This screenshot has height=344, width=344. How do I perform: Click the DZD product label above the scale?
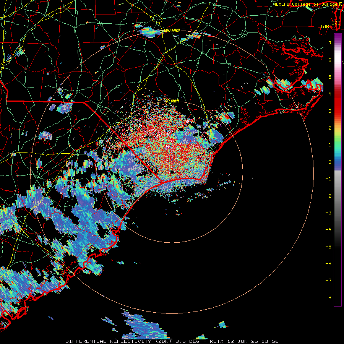pos(336,23)
